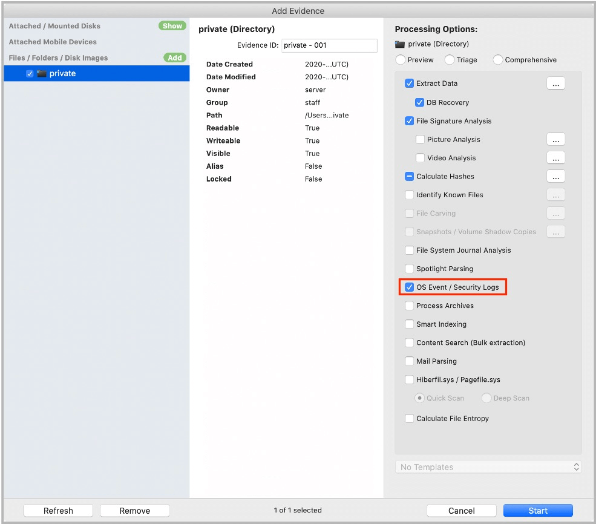Enable Identify Known Files
Image resolution: width=596 pixels, height=524 pixels.
pos(409,195)
